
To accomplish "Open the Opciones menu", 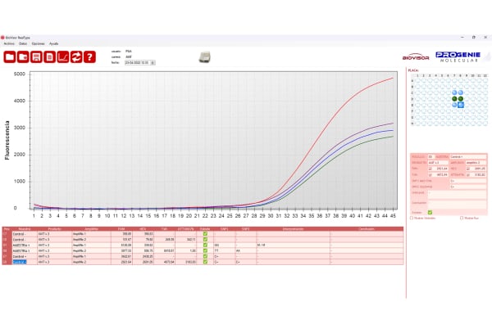I will (38, 43).
